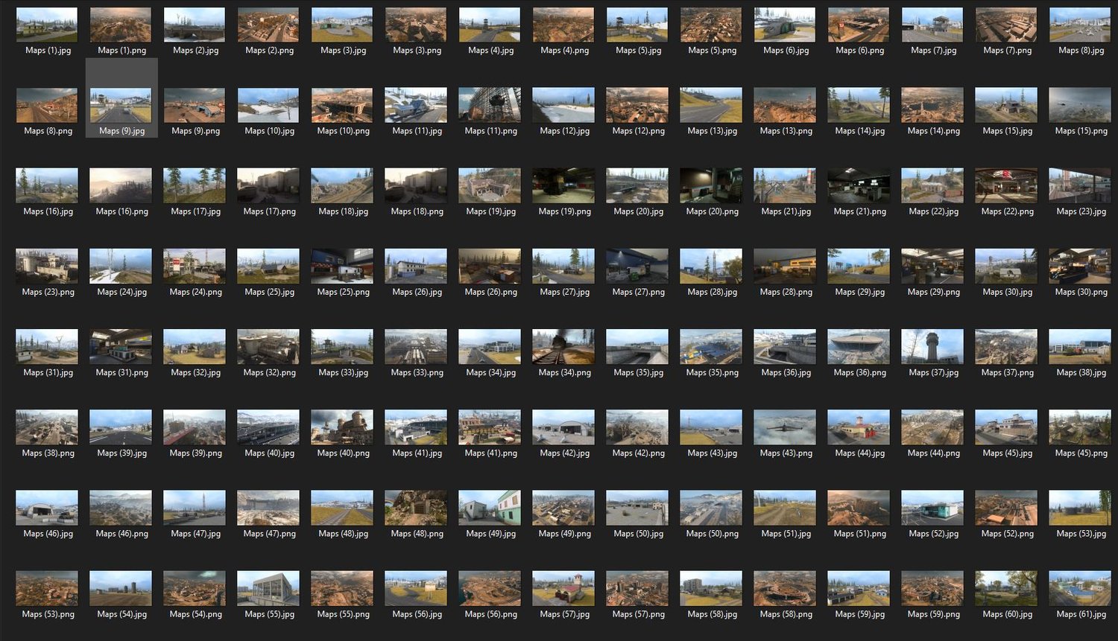Image resolution: width=1118 pixels, height=641 pixels.
Task: Select Maps (28).jpg thumbnail
Action: [711, 266]
